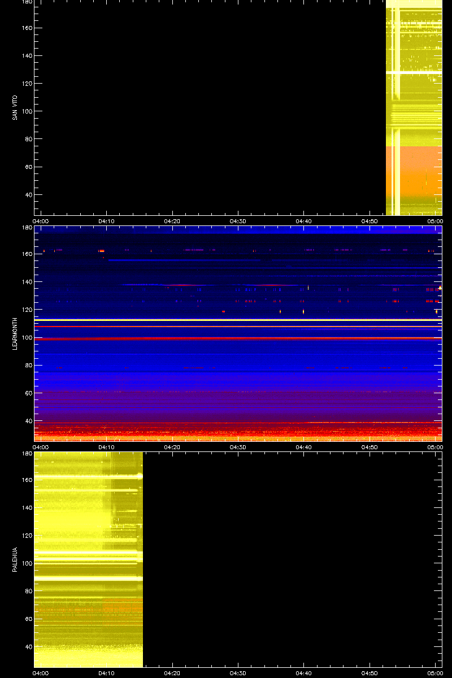452x678 pixels.
Task: Click 04:30 time label under PALEHUA panel
Action: pyautogui.click(x=238, y=673)
